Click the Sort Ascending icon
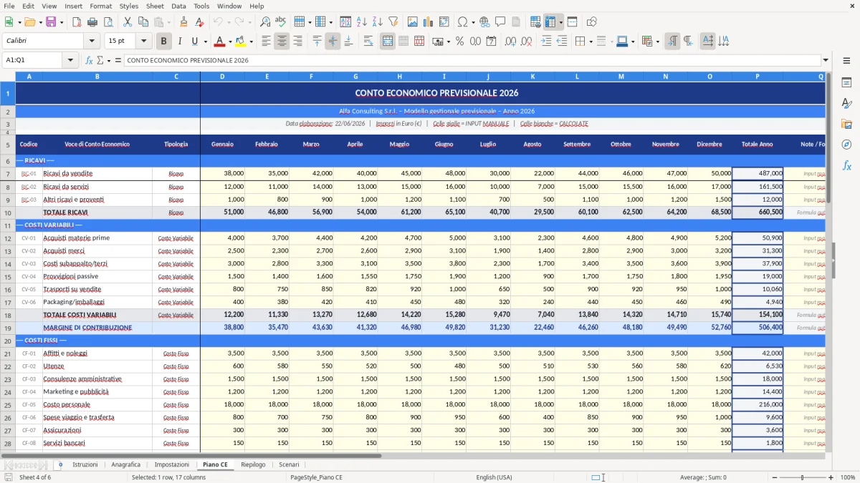860x483 pixels. (362, 22)
